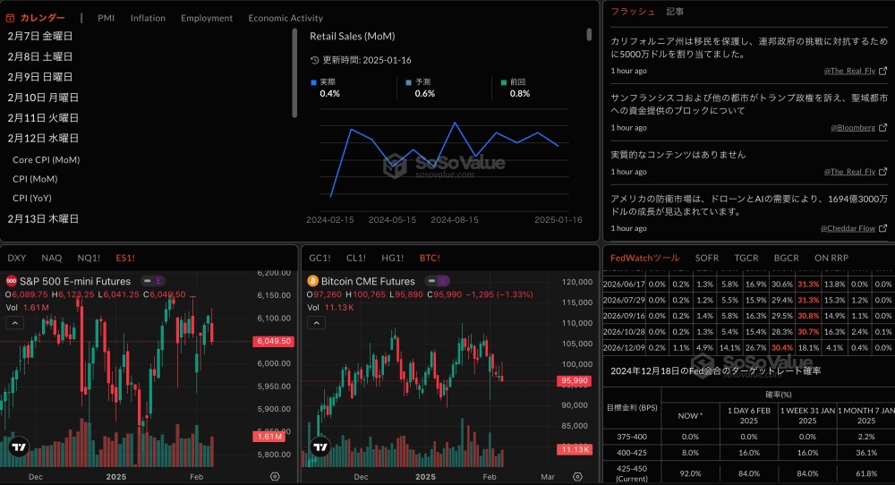Switch to the Economic Activity tab

(x=286, y=18)
